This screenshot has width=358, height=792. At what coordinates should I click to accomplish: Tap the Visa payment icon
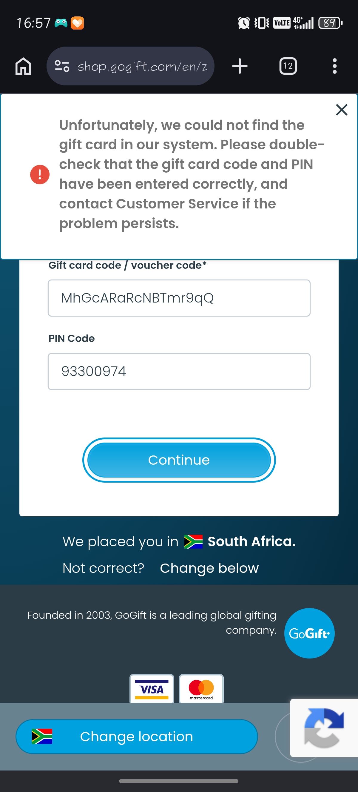152,688
